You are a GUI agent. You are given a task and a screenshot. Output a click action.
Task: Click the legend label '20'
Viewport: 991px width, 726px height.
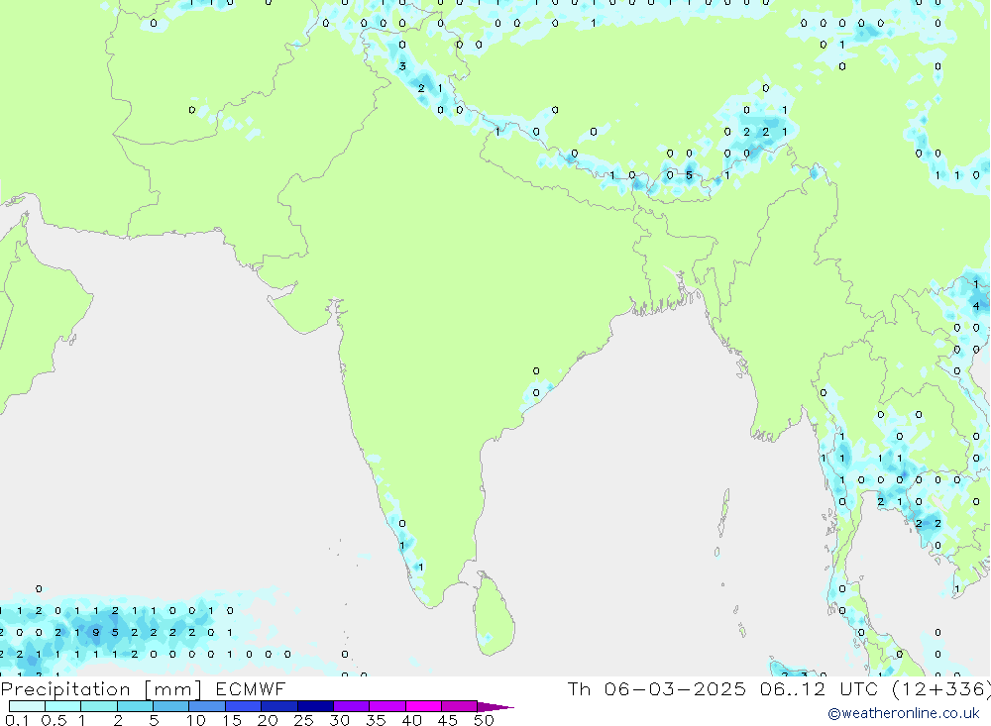[x=268, y=720]
